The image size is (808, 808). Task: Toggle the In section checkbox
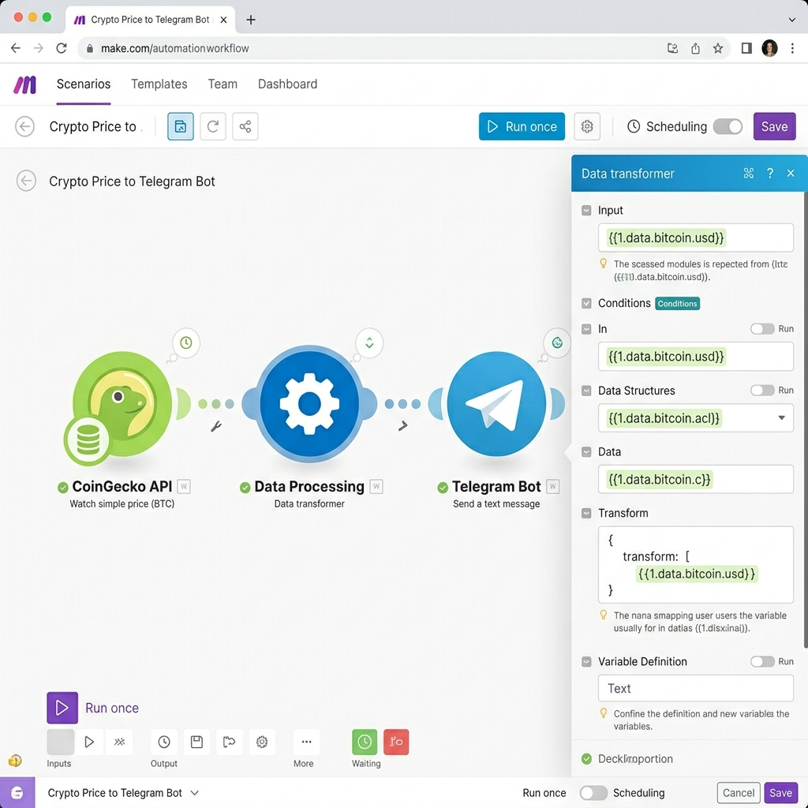[586, 329]
